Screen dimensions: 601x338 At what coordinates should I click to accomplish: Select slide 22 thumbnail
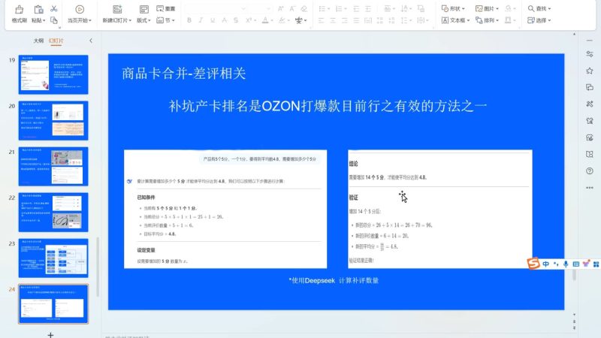53,213
